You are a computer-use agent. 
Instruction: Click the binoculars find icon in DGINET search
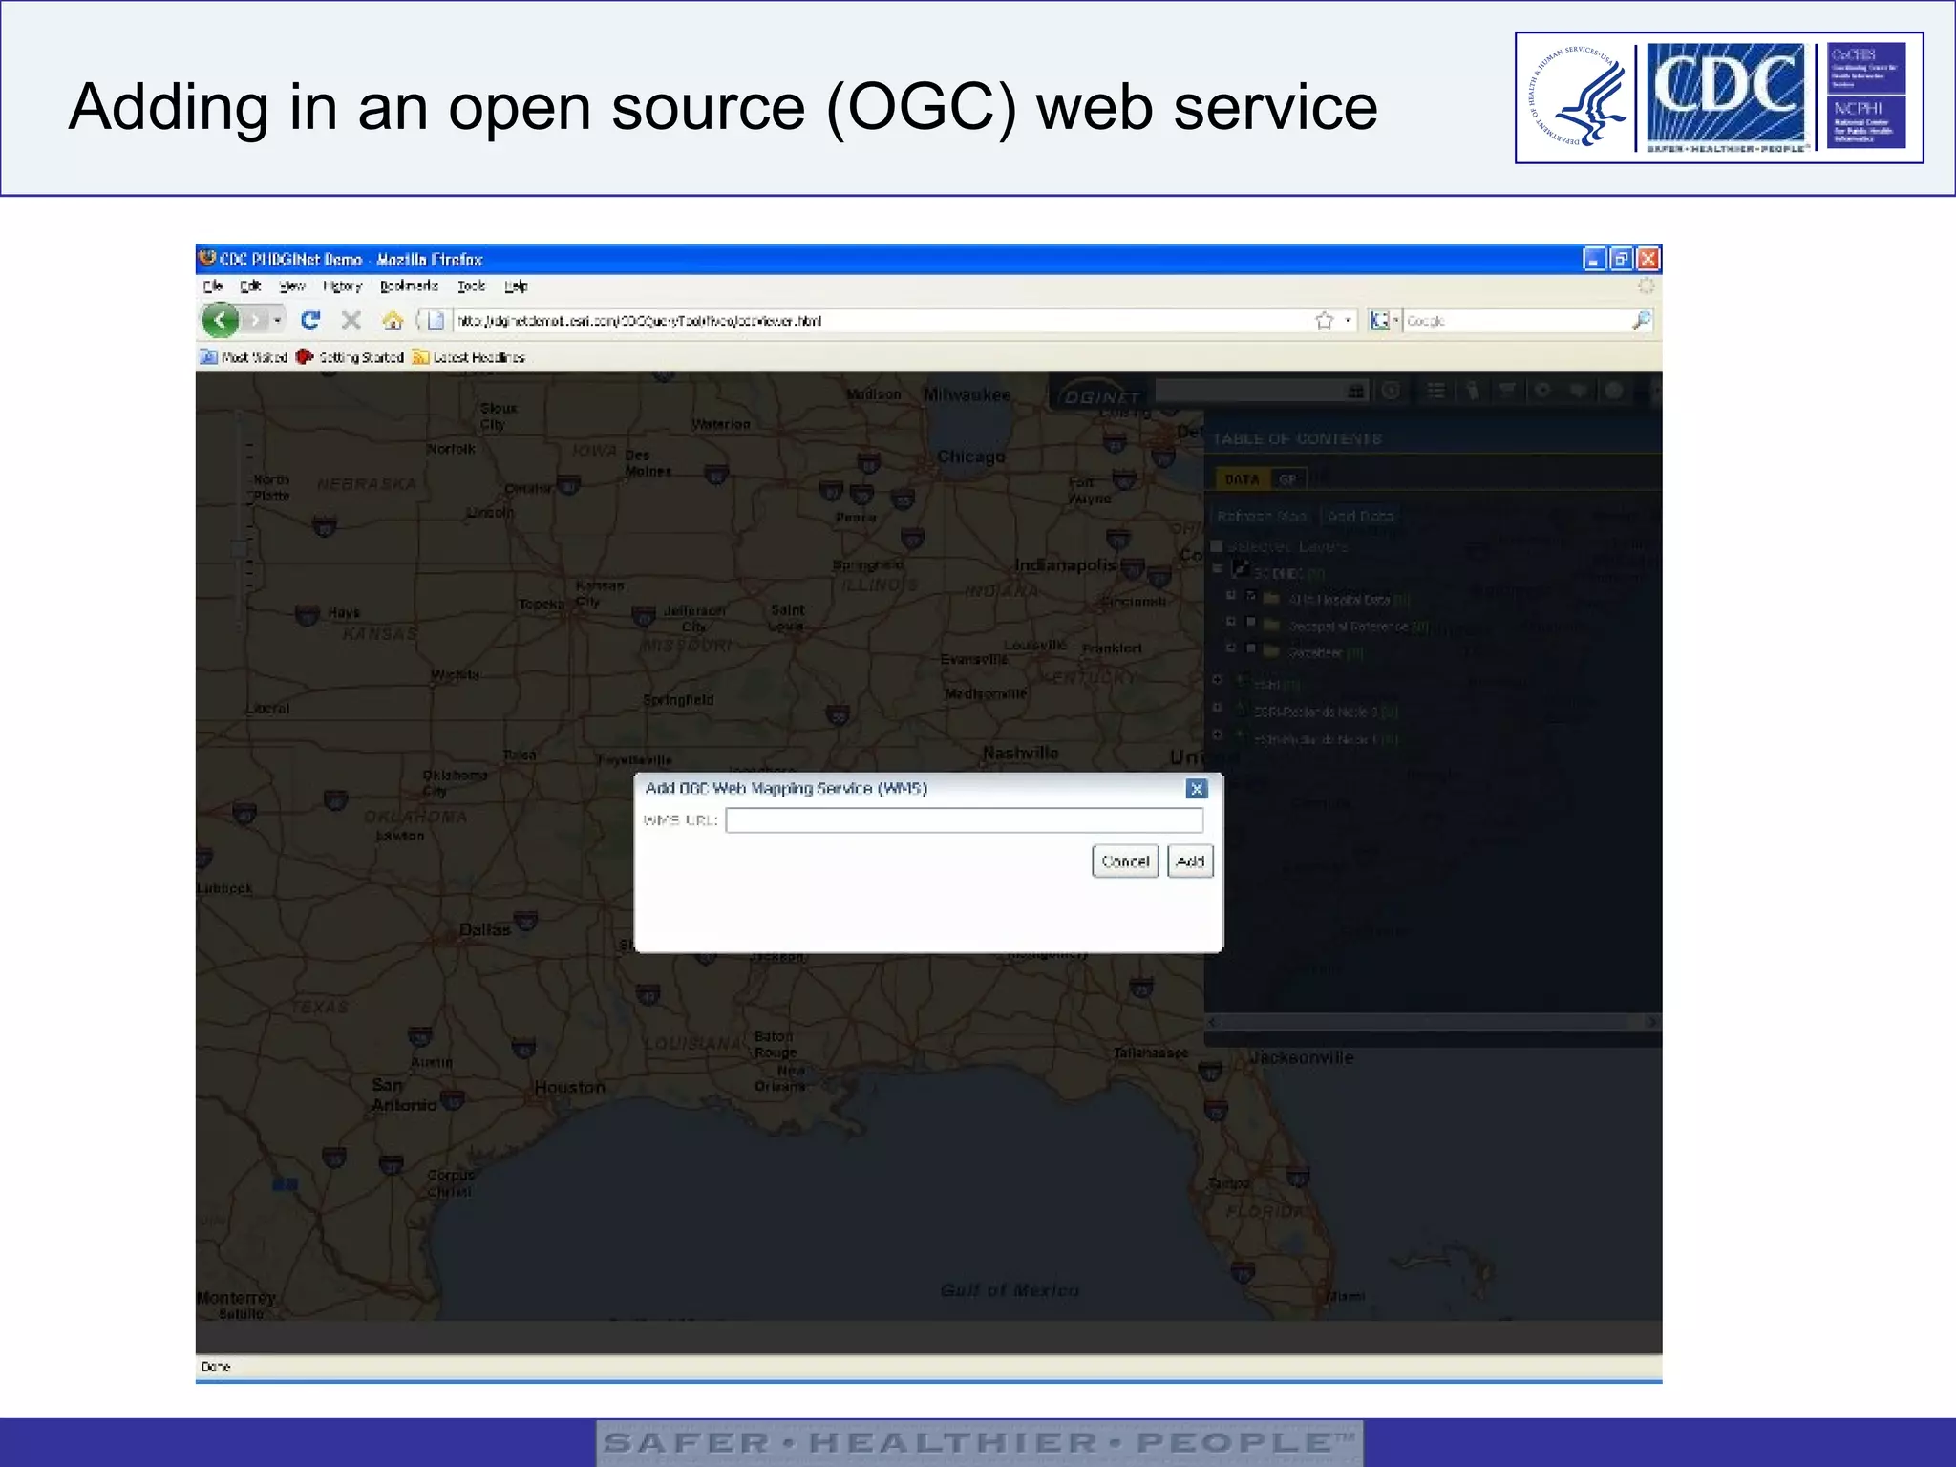1355,391
